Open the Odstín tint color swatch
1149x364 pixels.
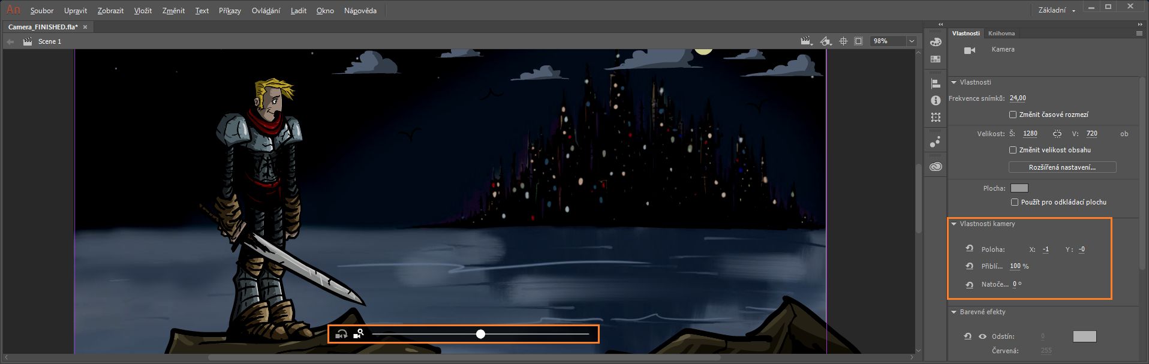[x=1084, y=336]
